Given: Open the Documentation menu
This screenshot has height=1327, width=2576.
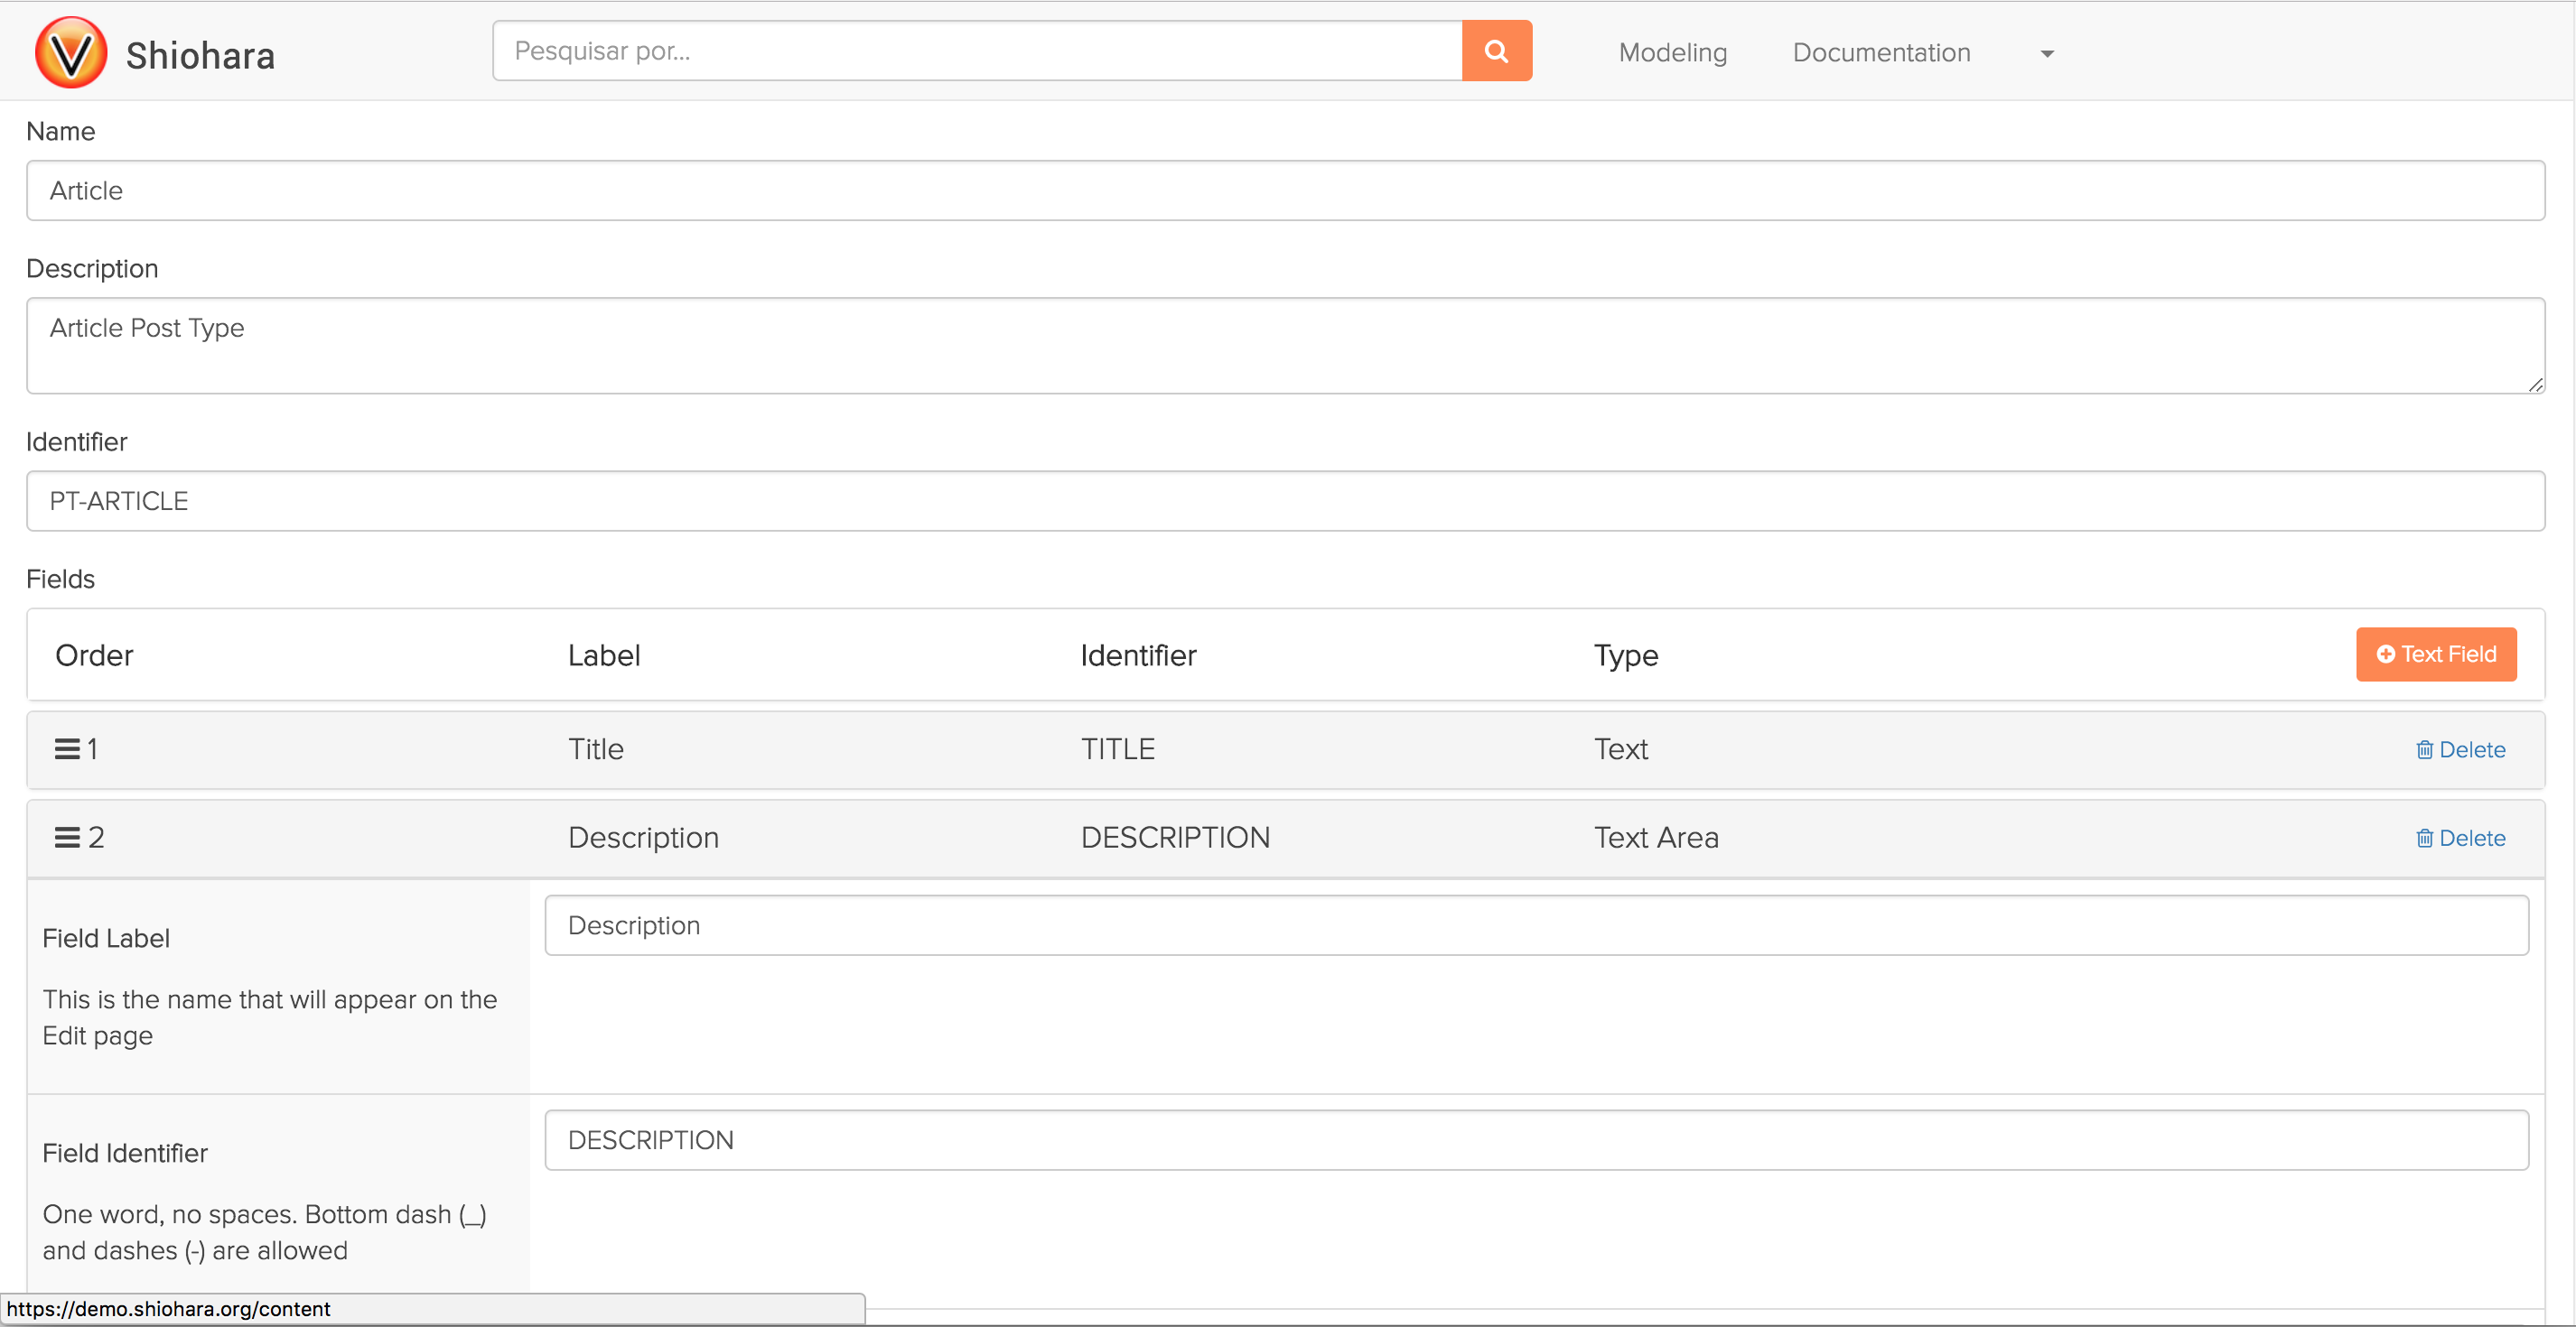Looking at the screenshot, I should click(1880, 53).
